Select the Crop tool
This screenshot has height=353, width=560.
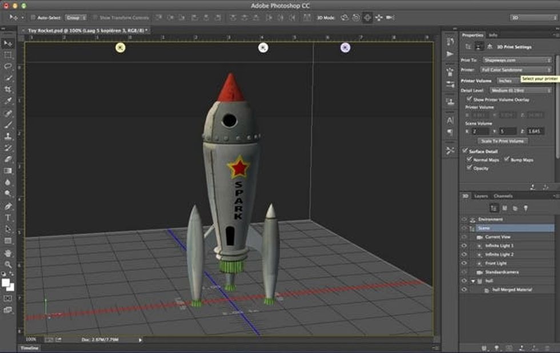pos(8,90)
